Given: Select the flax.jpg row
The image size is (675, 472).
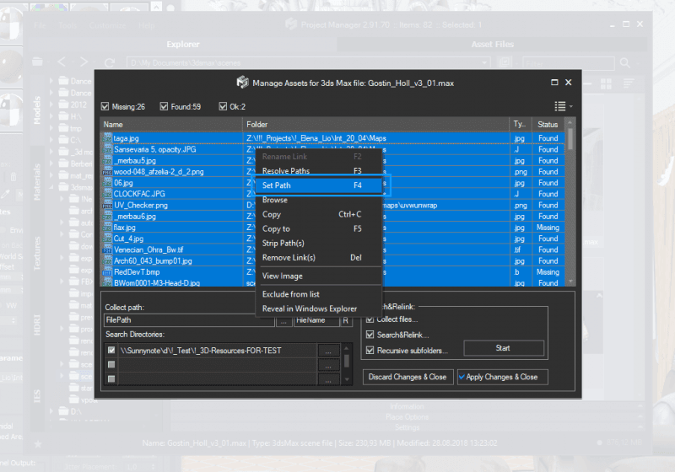Looking at the screenshot, I should point(332,228).
